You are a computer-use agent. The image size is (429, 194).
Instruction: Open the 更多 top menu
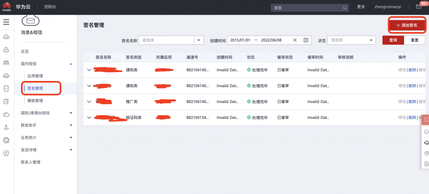click(361, 7)
